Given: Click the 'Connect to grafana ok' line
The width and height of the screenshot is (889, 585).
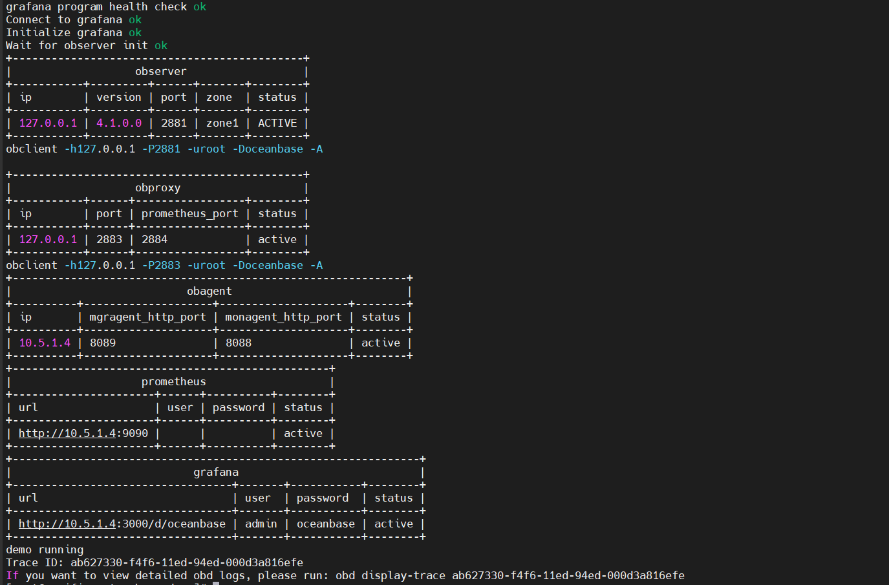Looking at the screenshot, I should (x=74, y=20).
